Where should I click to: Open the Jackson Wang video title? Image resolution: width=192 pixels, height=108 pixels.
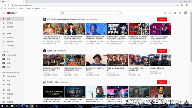pos(159,38)
